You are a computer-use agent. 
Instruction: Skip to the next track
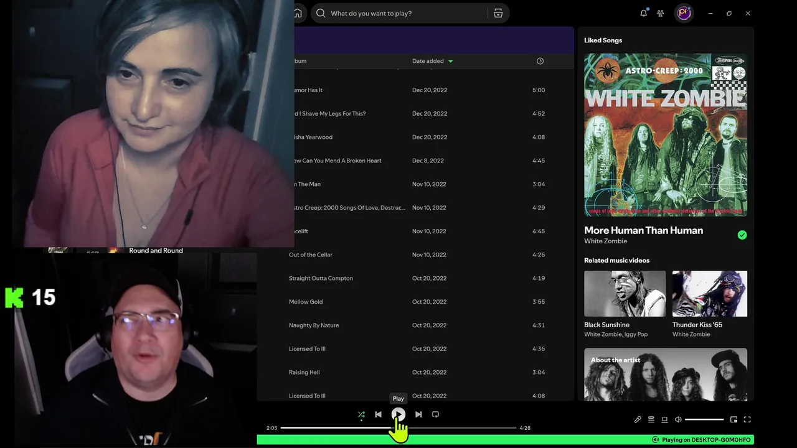point(418,414)
